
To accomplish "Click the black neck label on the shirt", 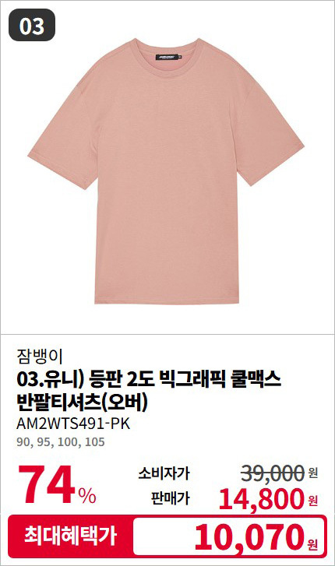I will (x=167, y=57).
